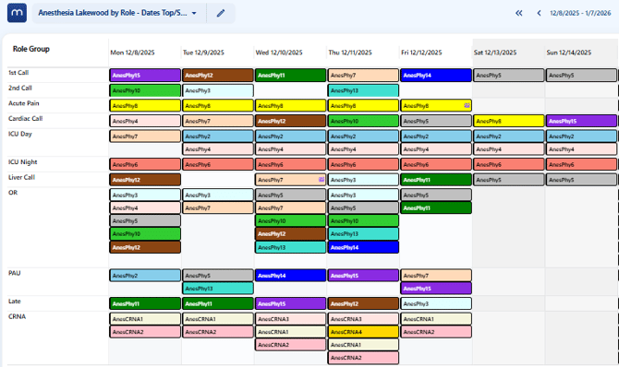Viewport: 619px width, 367px height.
Task: Select AnesPhy5 in Saturday 1st Call
Action: [x=509, y=76]
